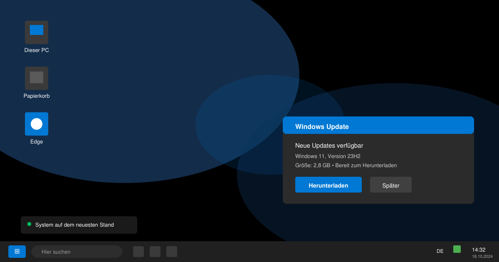Launch the Edge desktop icon
This screenshot has height=262, width=499.
[37, 124]
